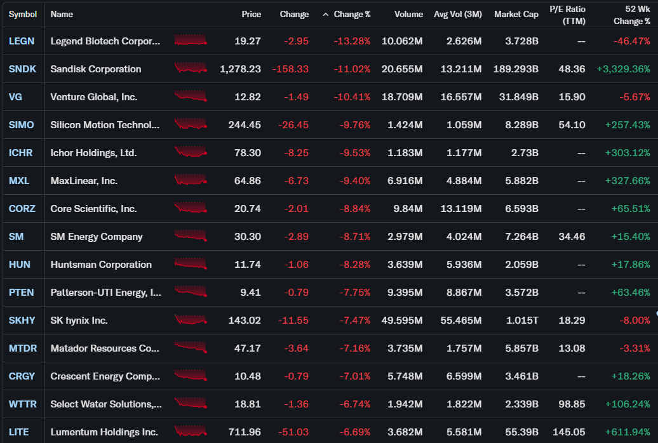The height and width of the screenshot is (443, 658).
Task: Select the Sandisk Corporation name
Action: click(96, 69)
